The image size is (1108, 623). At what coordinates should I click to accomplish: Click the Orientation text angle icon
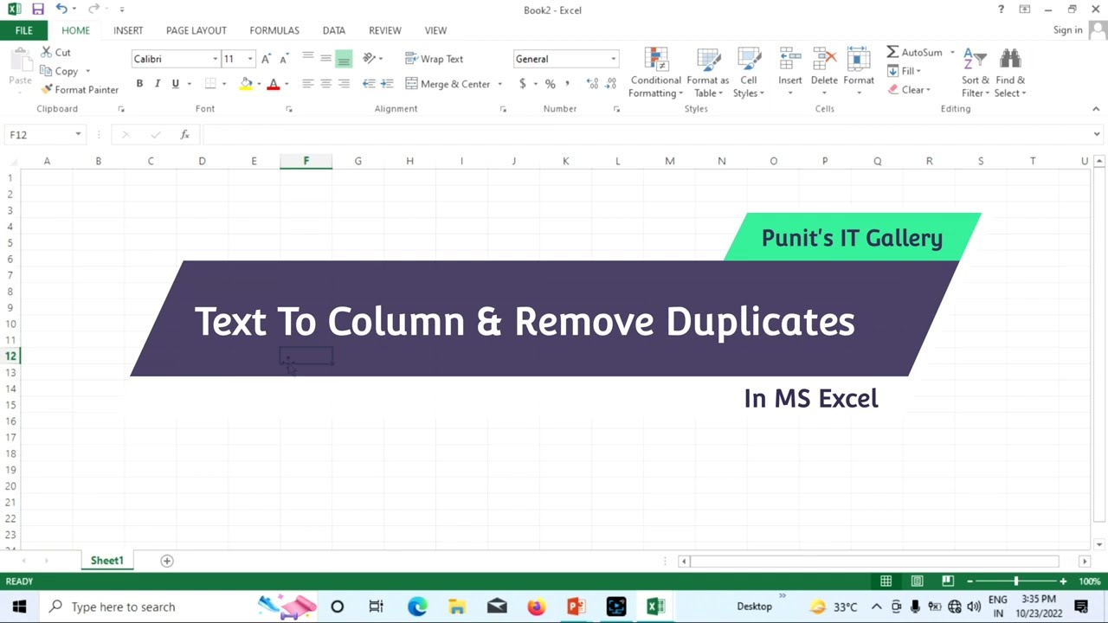(370, 59)
